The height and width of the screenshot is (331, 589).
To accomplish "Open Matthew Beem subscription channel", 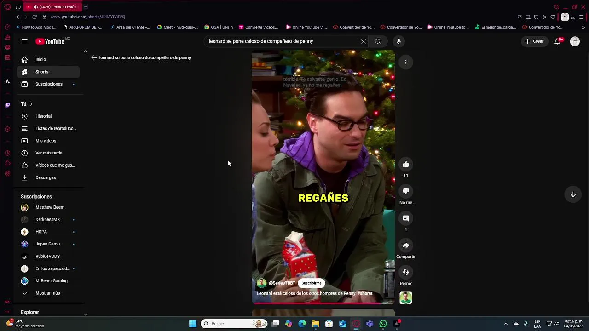I will (48, 207).
